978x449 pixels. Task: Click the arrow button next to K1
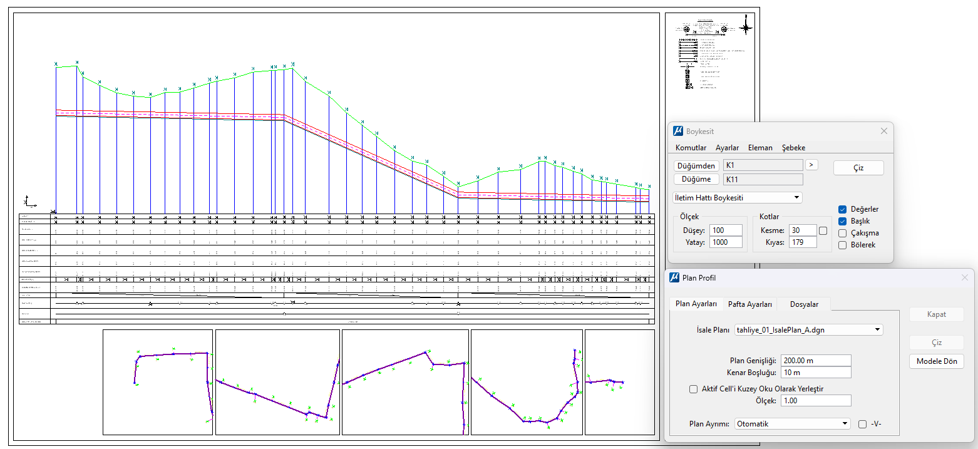(x=811, y=165)
